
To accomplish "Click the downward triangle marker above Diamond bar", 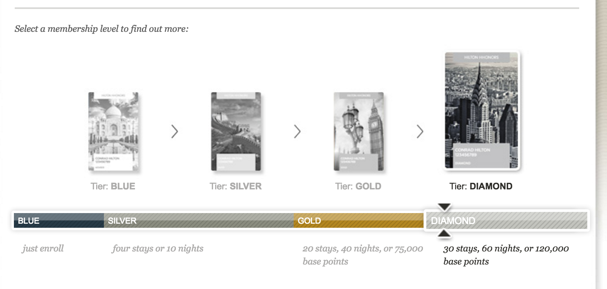I will (x=445, y=207).
